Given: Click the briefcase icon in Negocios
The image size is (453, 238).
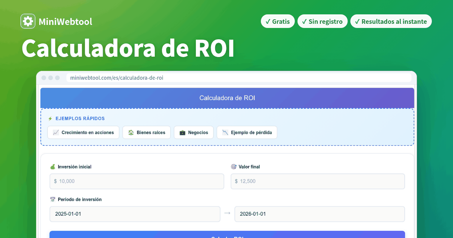Looking at the screenshot, I should [182, 133].
